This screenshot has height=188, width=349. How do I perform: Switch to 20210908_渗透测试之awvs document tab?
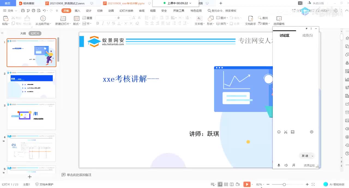[x=68, y=3]
